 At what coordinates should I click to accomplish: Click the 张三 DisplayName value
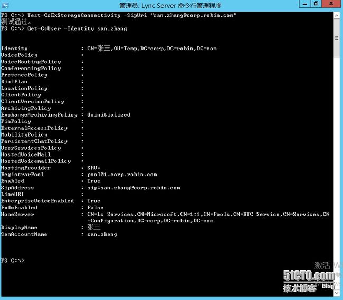coord(94,227)
